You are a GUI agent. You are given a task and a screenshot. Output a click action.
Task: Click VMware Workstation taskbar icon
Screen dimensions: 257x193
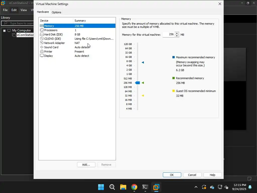coord(156,187)
